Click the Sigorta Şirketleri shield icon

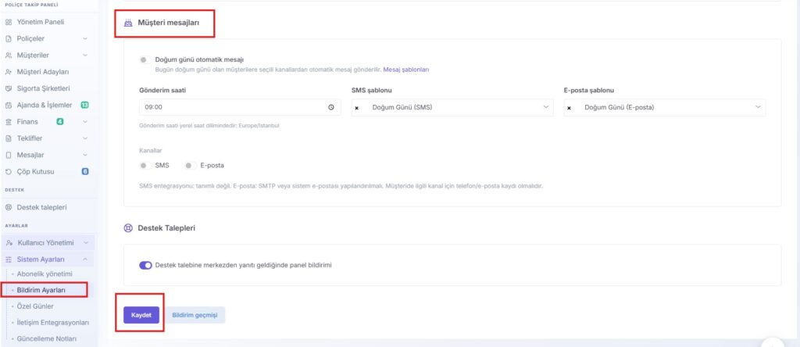[8, 88]
